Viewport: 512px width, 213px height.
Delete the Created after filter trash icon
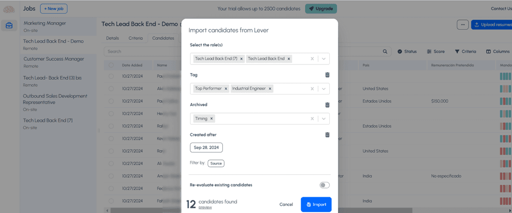coord(327,135)
